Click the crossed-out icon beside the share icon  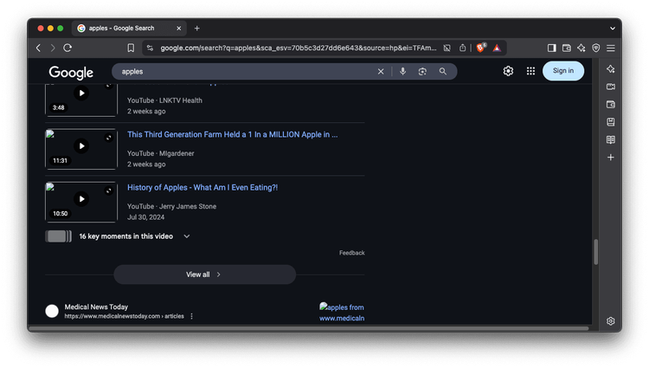(x=447, y=48)
